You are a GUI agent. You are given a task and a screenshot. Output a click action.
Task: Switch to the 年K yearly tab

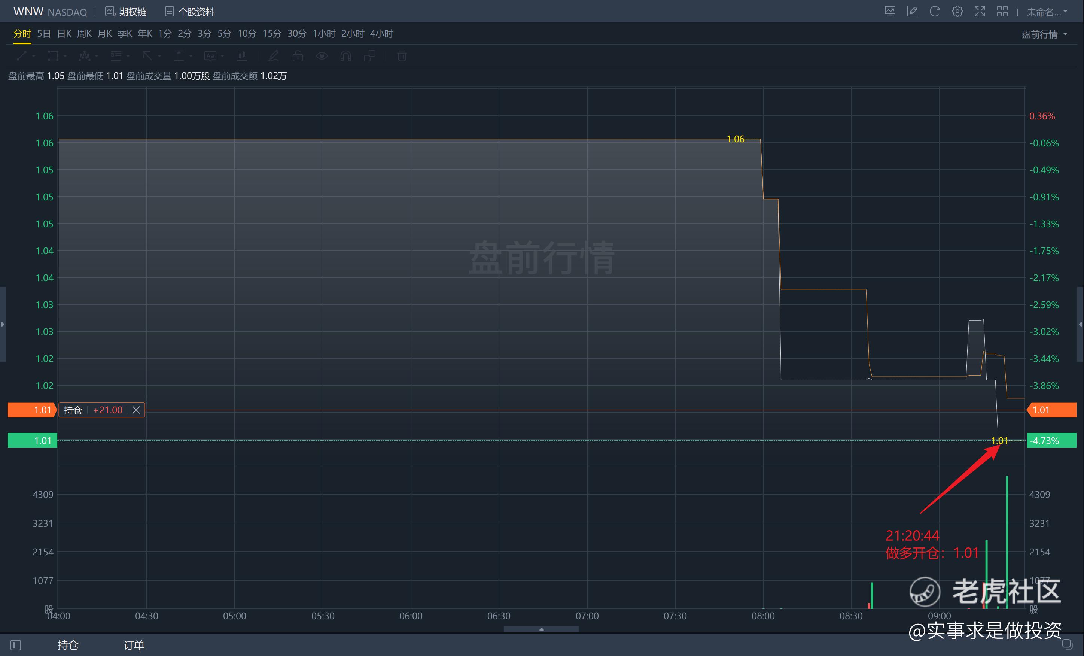[145, 34]
